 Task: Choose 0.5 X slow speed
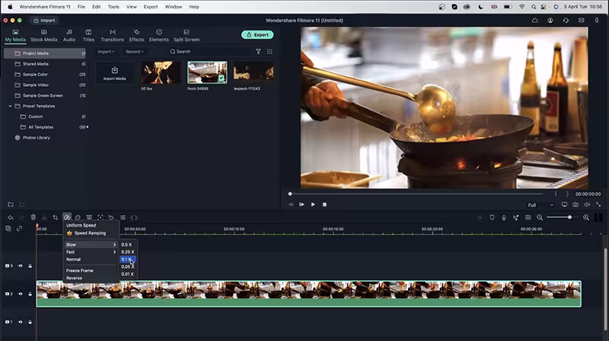pyautogui.click(x=127, y=244)
